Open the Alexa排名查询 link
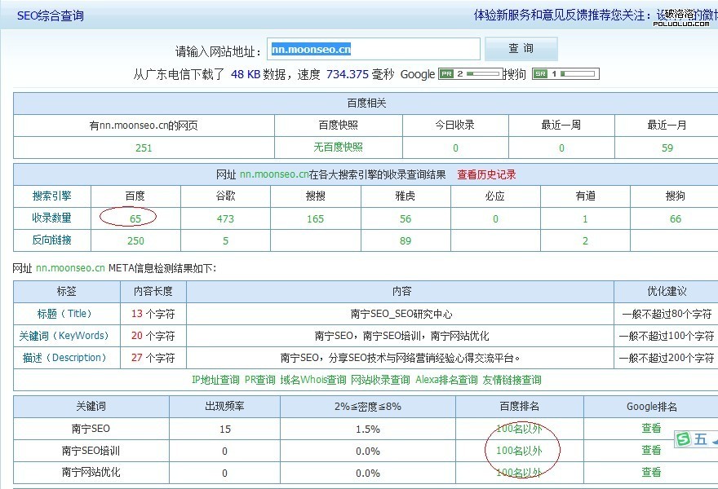 pos(446,380)
